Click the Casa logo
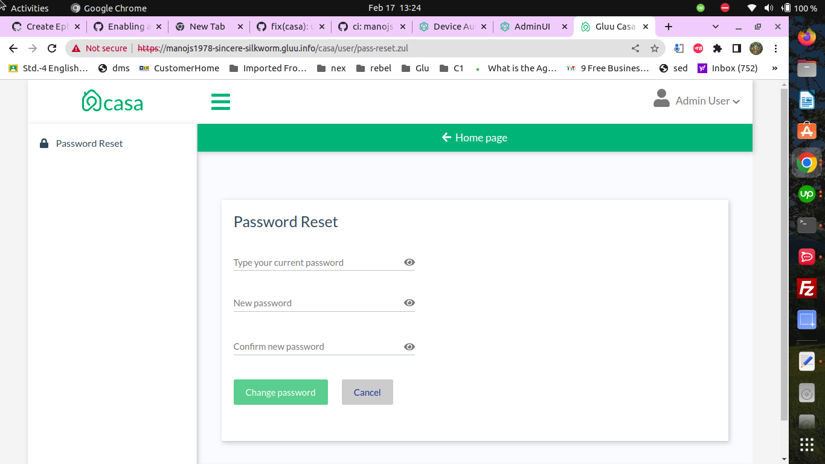 click(x=112, y=101)
